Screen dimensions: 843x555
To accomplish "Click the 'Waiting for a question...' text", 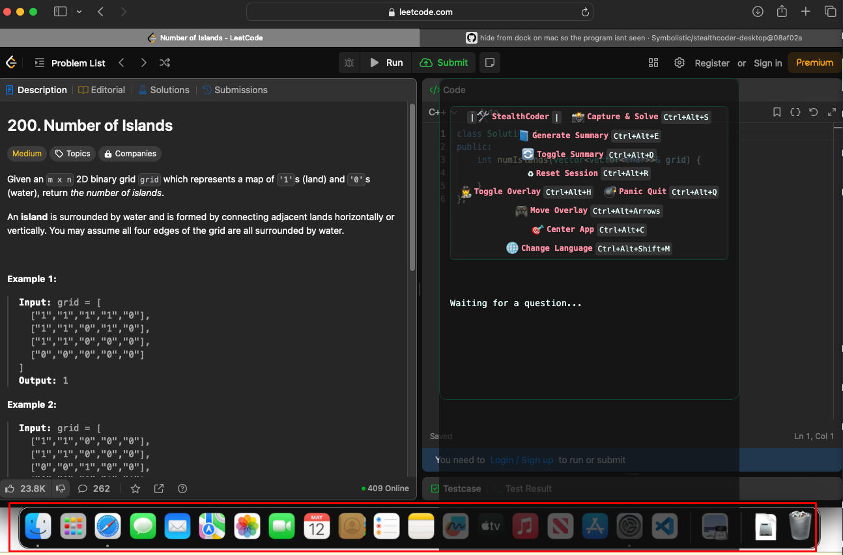I will tap(516, 303).
